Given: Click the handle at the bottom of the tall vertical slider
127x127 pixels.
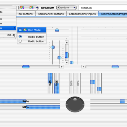Looking at the screenshot, I should 72,63.
